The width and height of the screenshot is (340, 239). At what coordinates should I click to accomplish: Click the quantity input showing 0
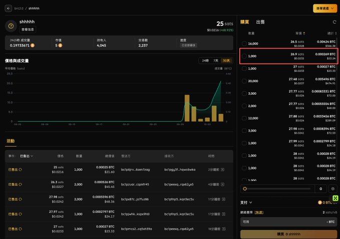(320, 189)
